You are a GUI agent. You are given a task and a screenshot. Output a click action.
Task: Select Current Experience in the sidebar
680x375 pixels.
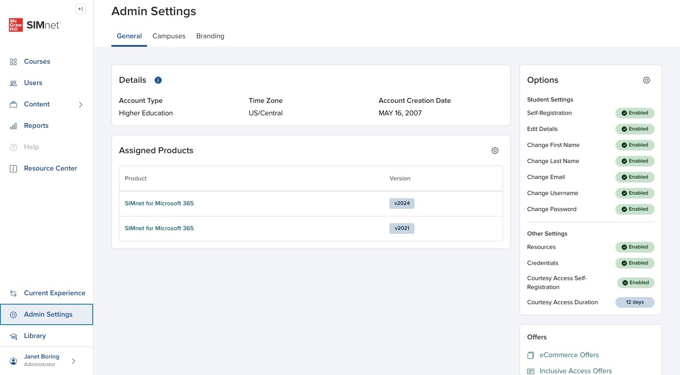[54, 293]
